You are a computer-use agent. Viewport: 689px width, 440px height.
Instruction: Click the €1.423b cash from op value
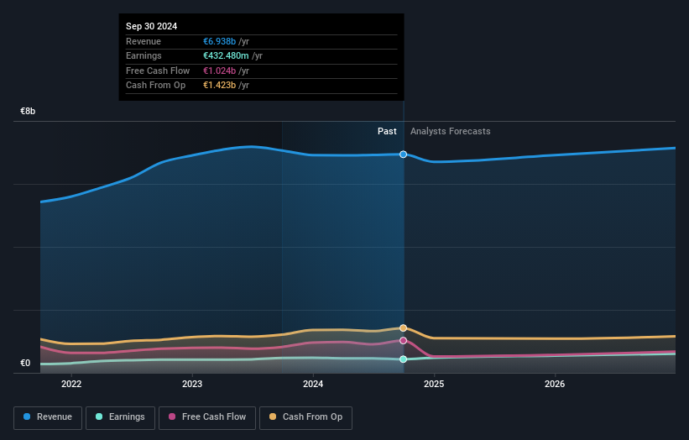pyautogui.click(x=219, y=86)
